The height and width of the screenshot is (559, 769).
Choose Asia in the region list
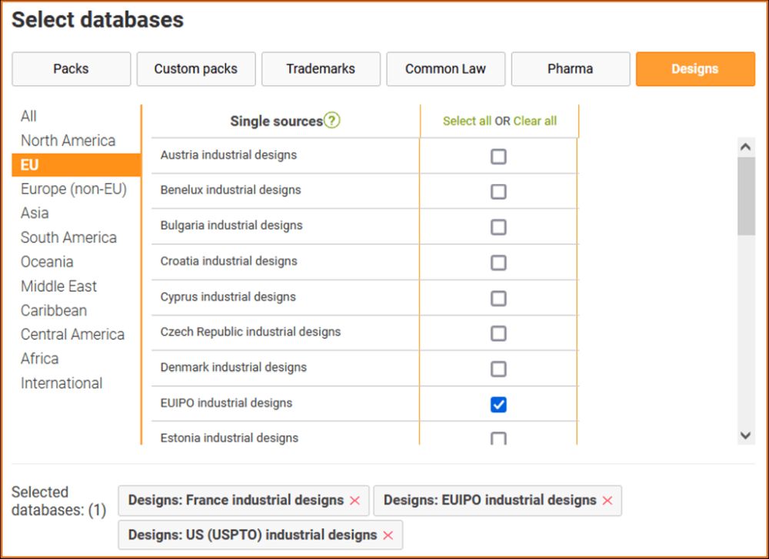[x=35, y=213]
